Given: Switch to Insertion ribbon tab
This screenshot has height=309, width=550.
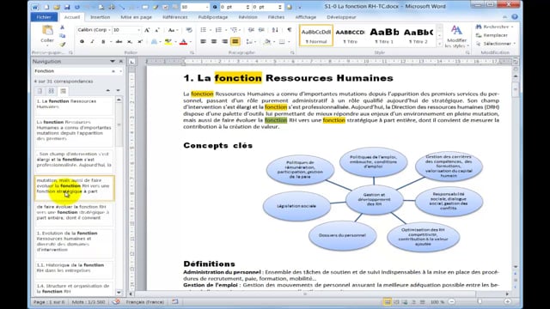Looking at the screenshot, I should point(101,17).
